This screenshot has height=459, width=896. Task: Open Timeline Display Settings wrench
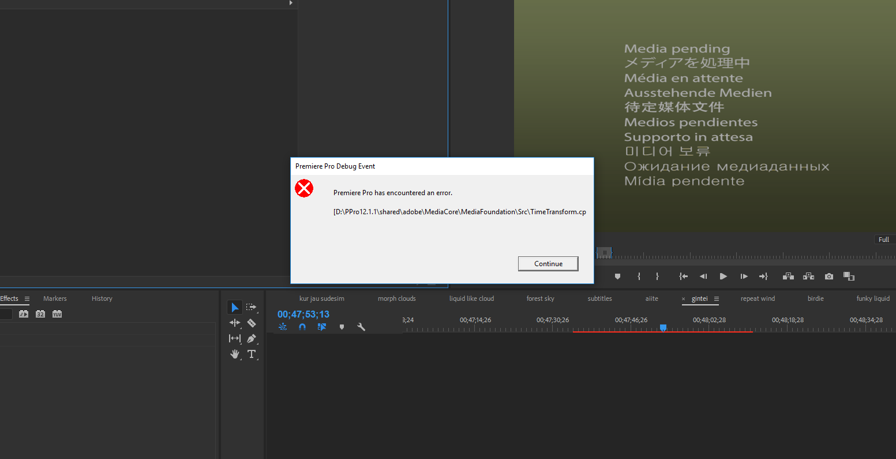(x=361, y=327)
